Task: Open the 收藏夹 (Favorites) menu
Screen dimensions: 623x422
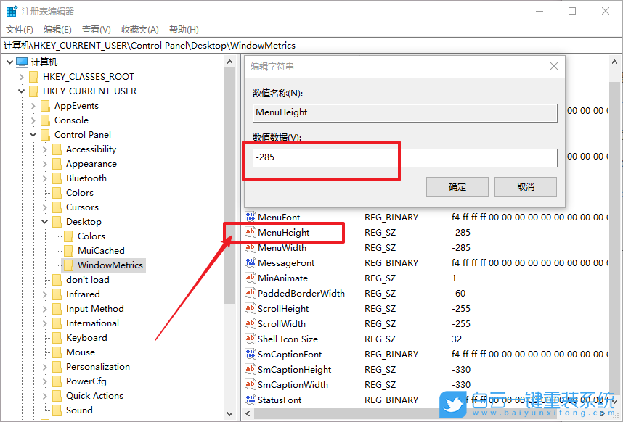Action: point(140,29)
